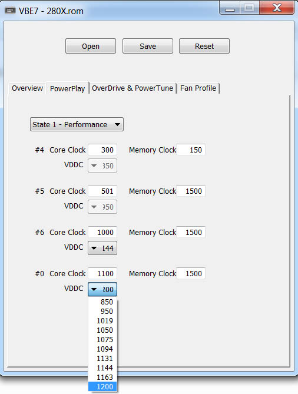Expand the State 1 - Performance dropdown
This screenshot has width=298, height=394.
[77, 124]
